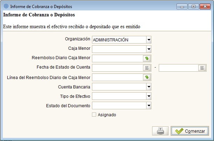Focus the Reembolso Diario Caja Menor field
The width and height of the screenshot is (214, 141).
click(x=117, y=58)
